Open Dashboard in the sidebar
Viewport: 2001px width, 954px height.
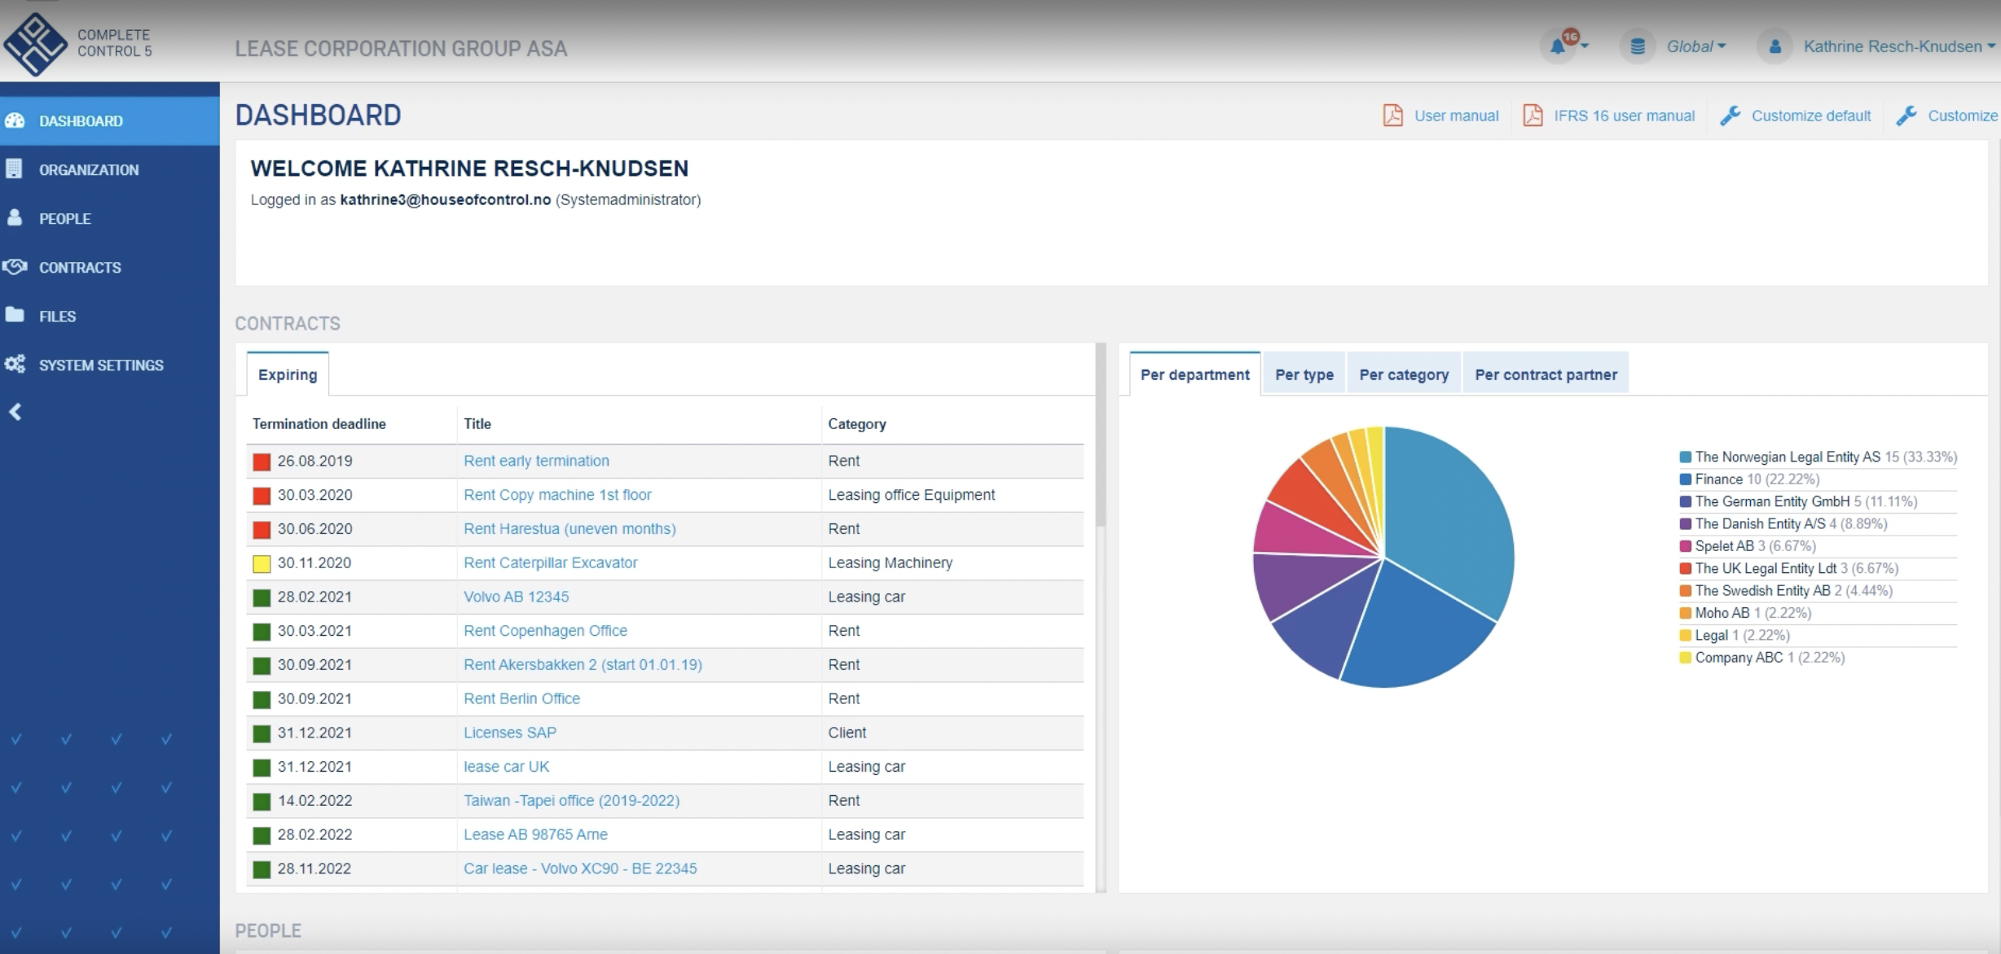click(109, 120)
